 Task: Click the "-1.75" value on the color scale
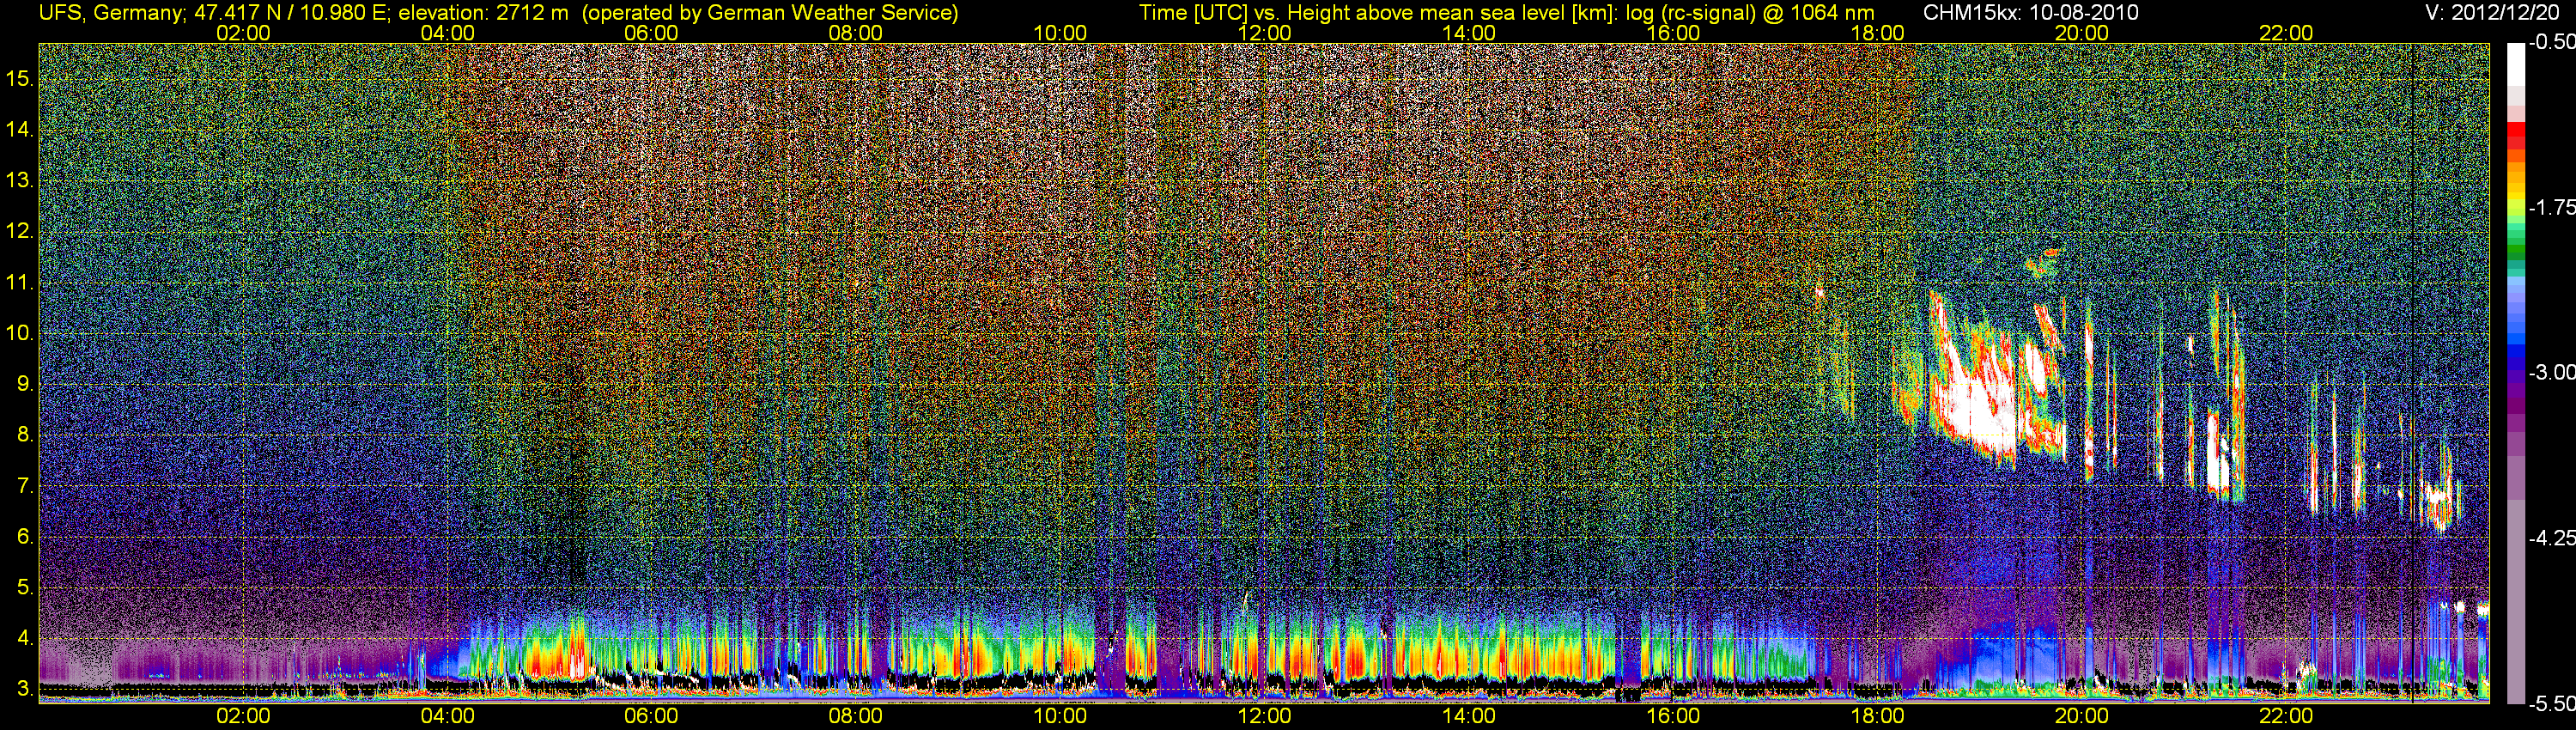click(2551, 208)
